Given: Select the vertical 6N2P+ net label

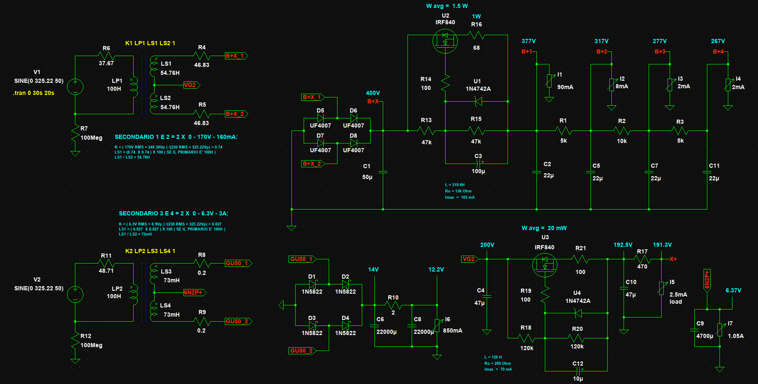Looking at the screenshot, I should tap(707, 279).
